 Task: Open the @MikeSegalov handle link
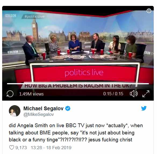click(x=38, y=114)
